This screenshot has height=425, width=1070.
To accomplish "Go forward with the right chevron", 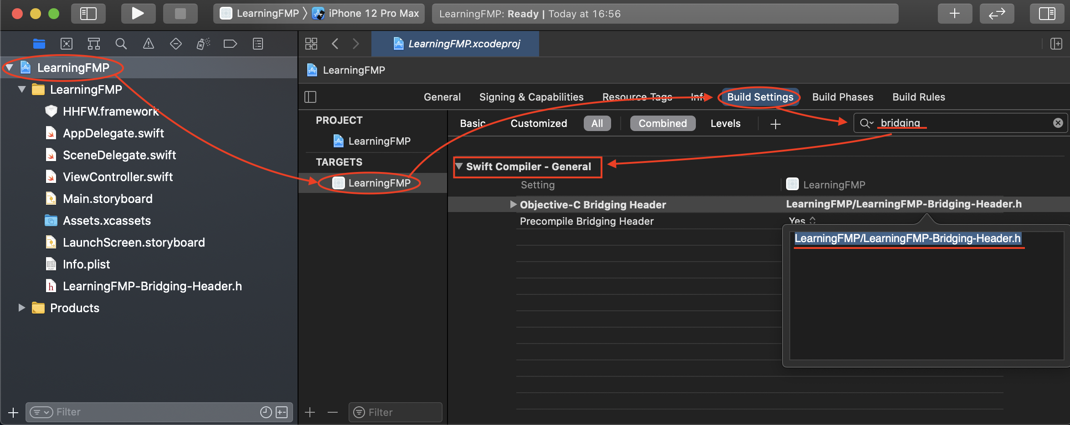I will [356, 44].
